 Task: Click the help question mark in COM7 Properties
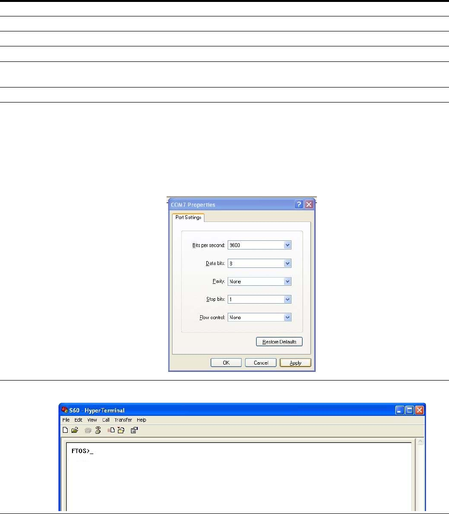299,205
